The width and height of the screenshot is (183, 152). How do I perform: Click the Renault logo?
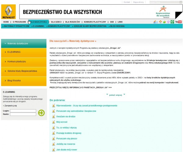[x=9, y=12]
